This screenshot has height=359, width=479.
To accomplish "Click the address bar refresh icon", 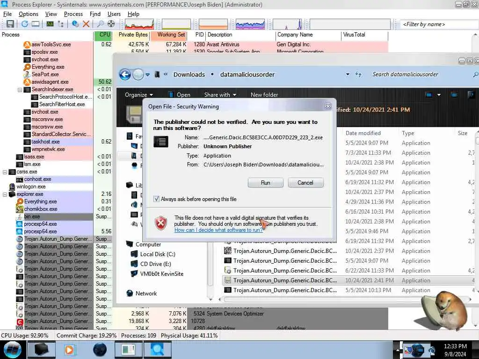I will (x=358, y=74).
